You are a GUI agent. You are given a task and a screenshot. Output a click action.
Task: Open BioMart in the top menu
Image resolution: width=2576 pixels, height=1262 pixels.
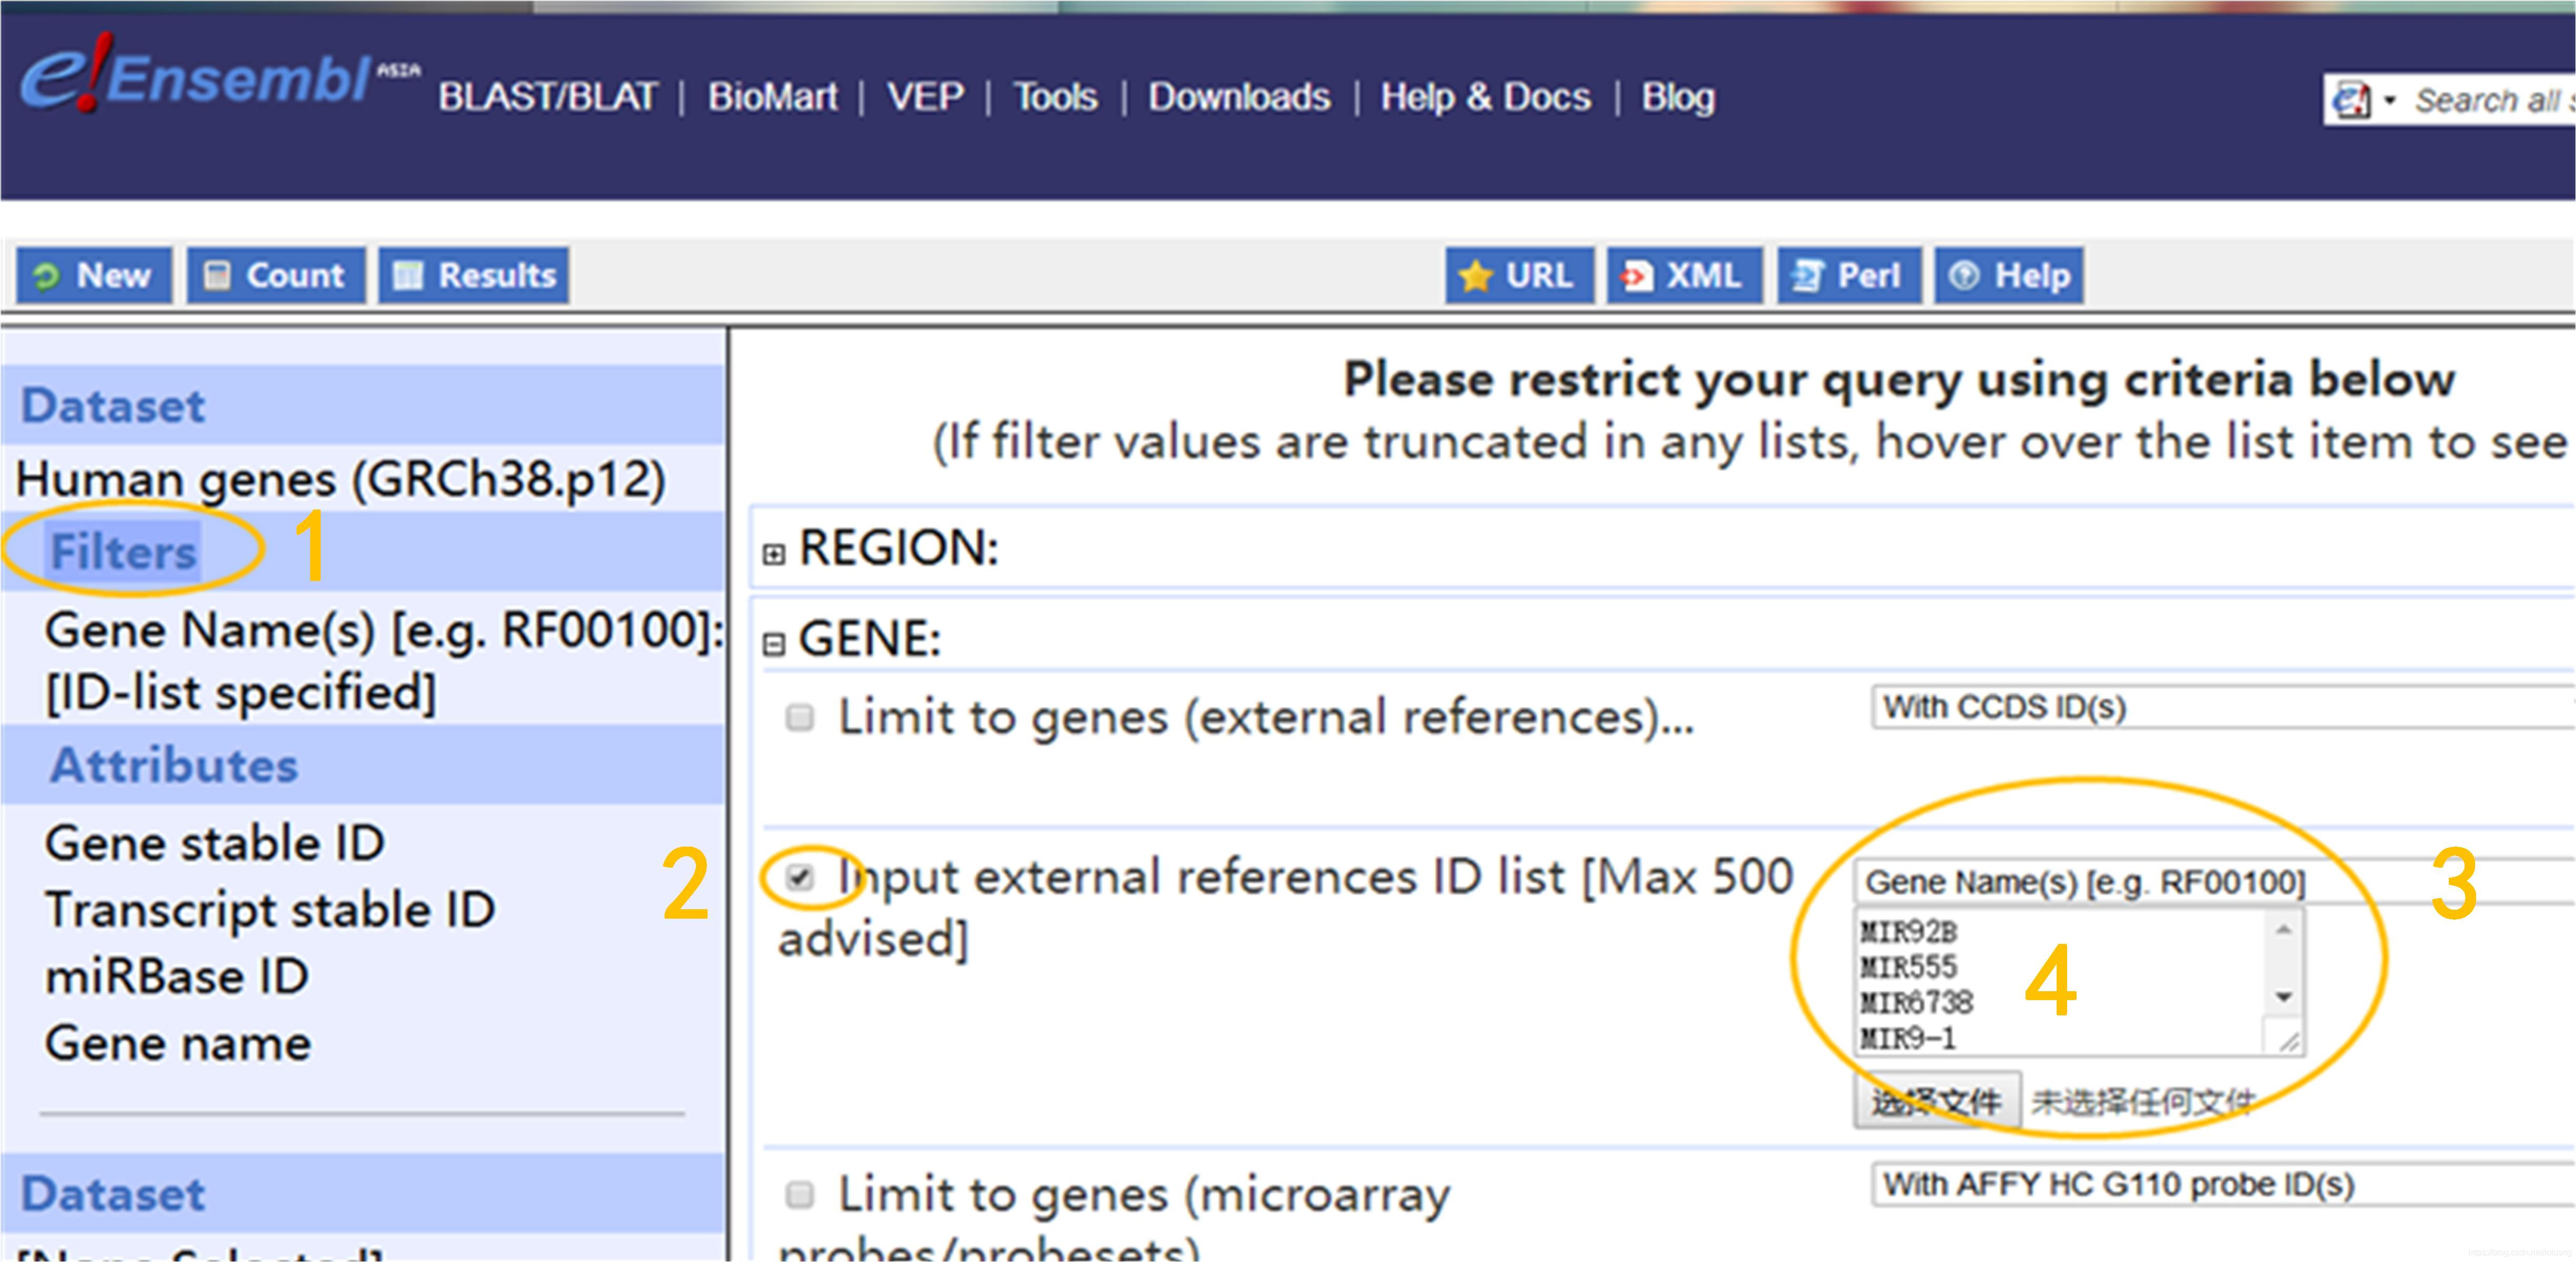click(772, 97)
